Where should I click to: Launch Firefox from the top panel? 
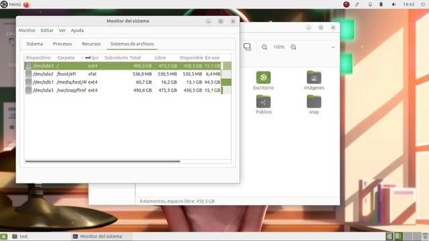coord(27,5)
